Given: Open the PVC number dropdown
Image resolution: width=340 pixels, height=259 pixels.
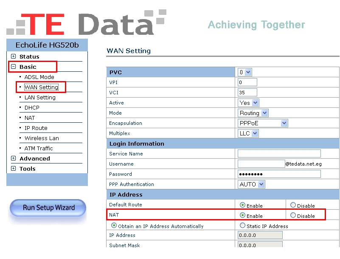Looking at the screenshot, I should point(245,72).
